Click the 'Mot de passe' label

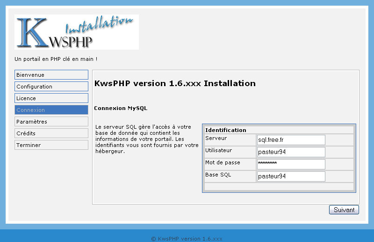(x=223, y=162)
